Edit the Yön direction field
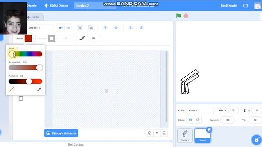This screenshot has height=147, width=262. (x=255, y=120)
